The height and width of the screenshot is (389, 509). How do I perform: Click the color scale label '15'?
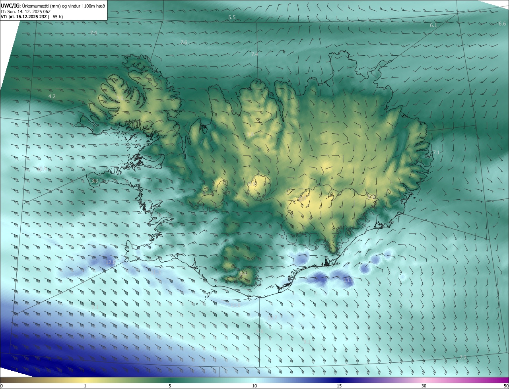[x=339, y=386]
